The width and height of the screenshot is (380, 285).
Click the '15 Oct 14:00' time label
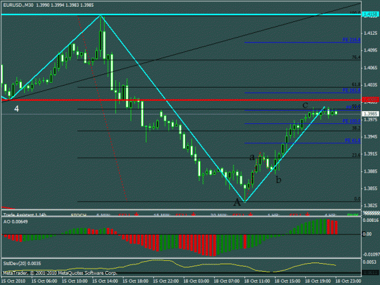105,281
